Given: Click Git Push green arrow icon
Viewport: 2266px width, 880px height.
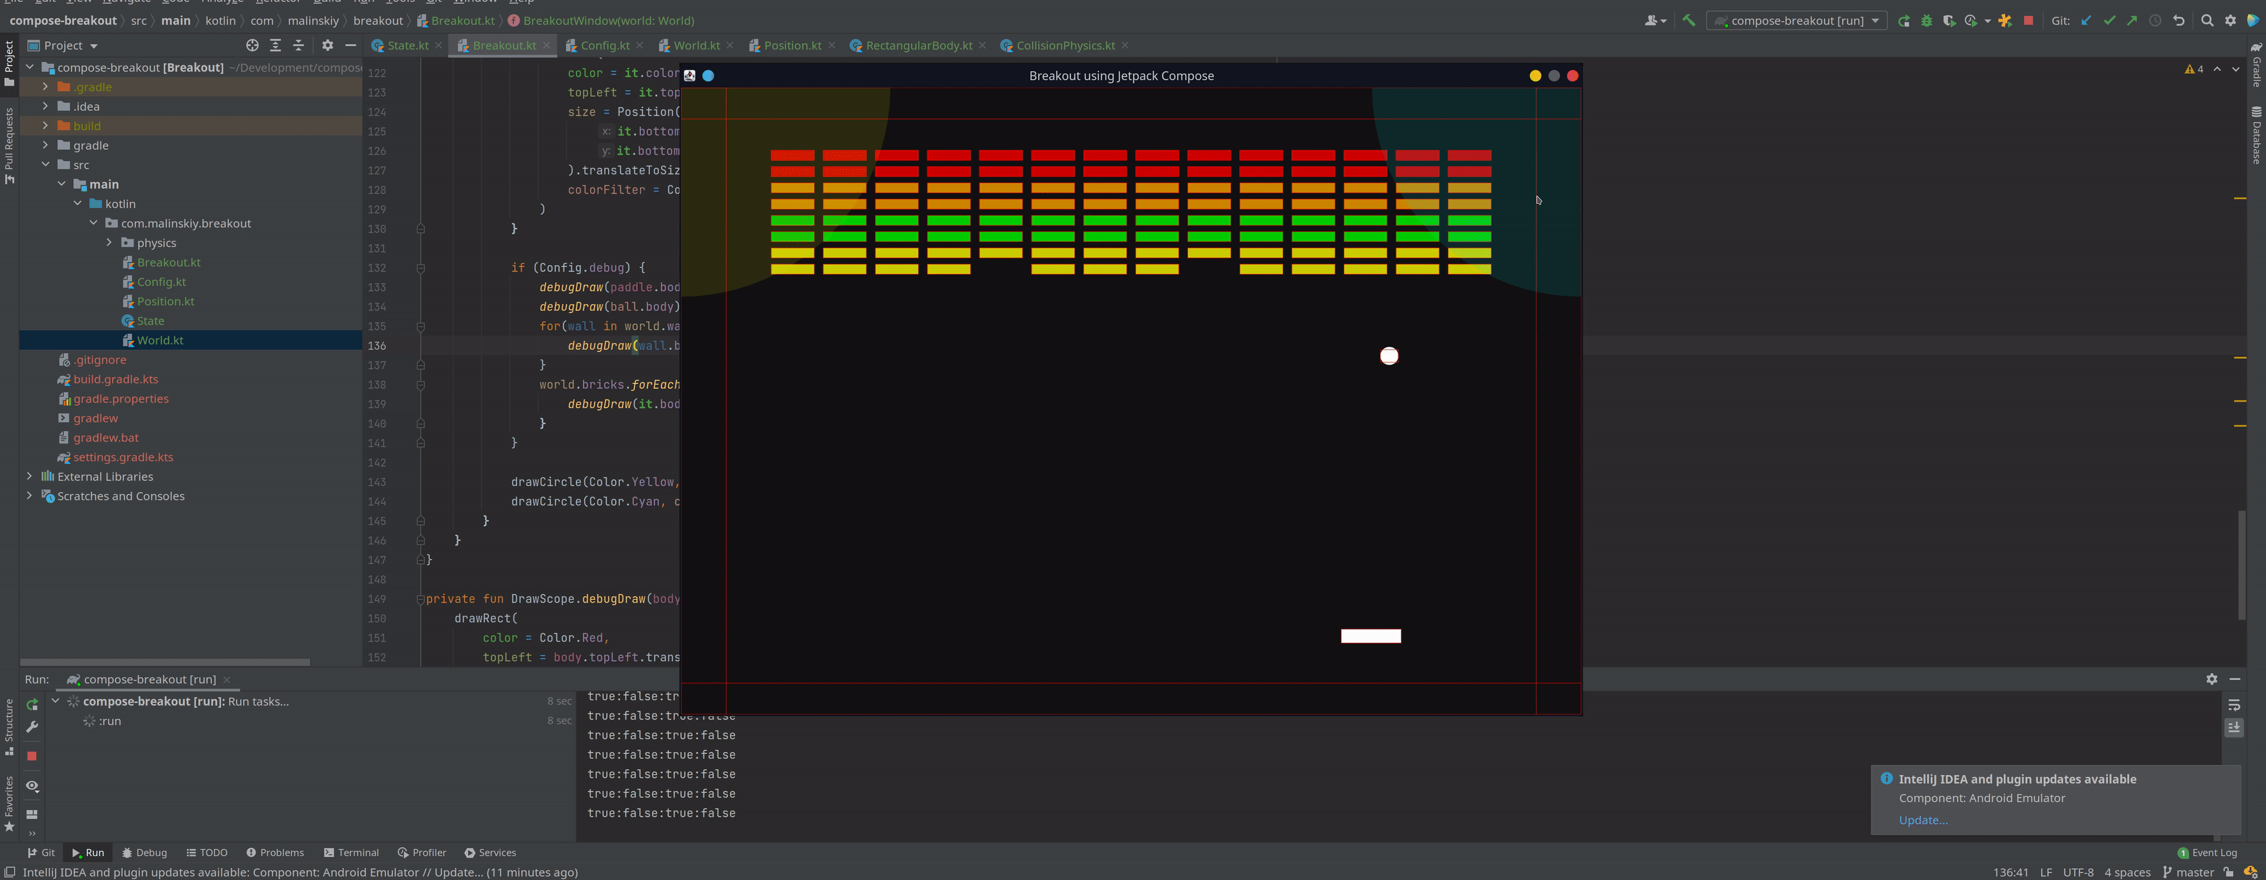Looking at the screenshot, I should [2131, 20].
